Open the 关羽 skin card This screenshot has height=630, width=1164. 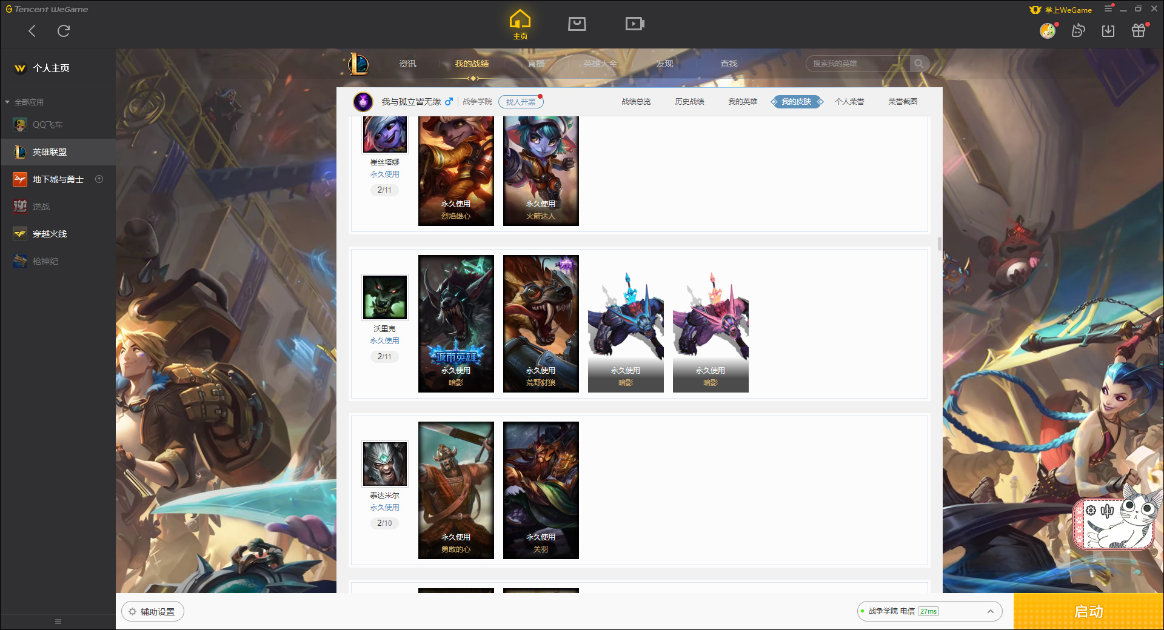coord(541,490)
